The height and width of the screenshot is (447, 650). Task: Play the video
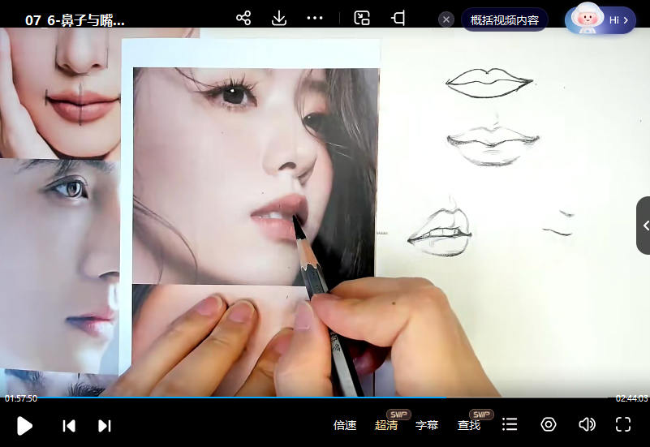tap(24, 425)
